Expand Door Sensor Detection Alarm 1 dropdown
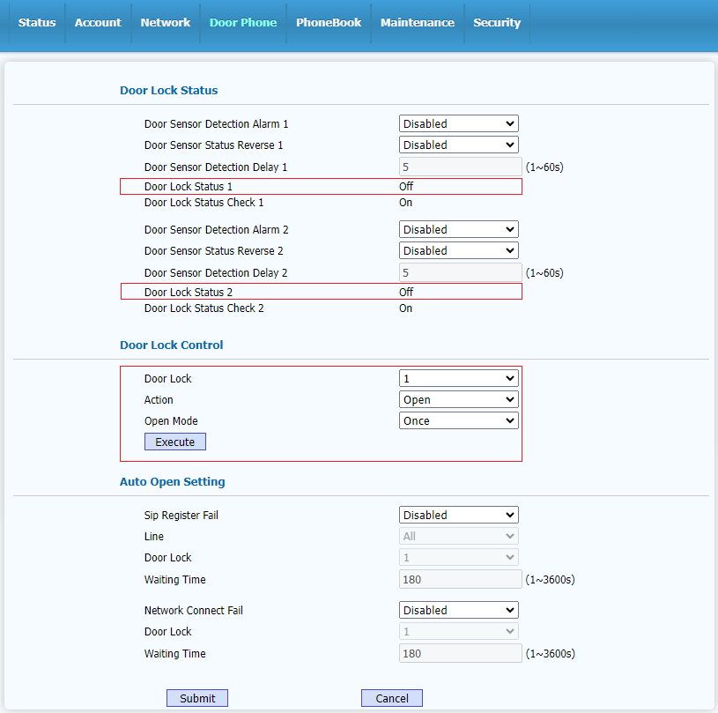 [458, 124]
